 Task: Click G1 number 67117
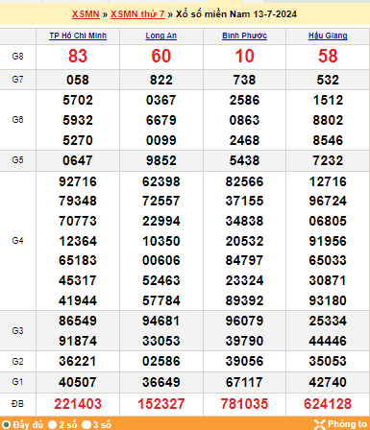[x=244, y=382]
